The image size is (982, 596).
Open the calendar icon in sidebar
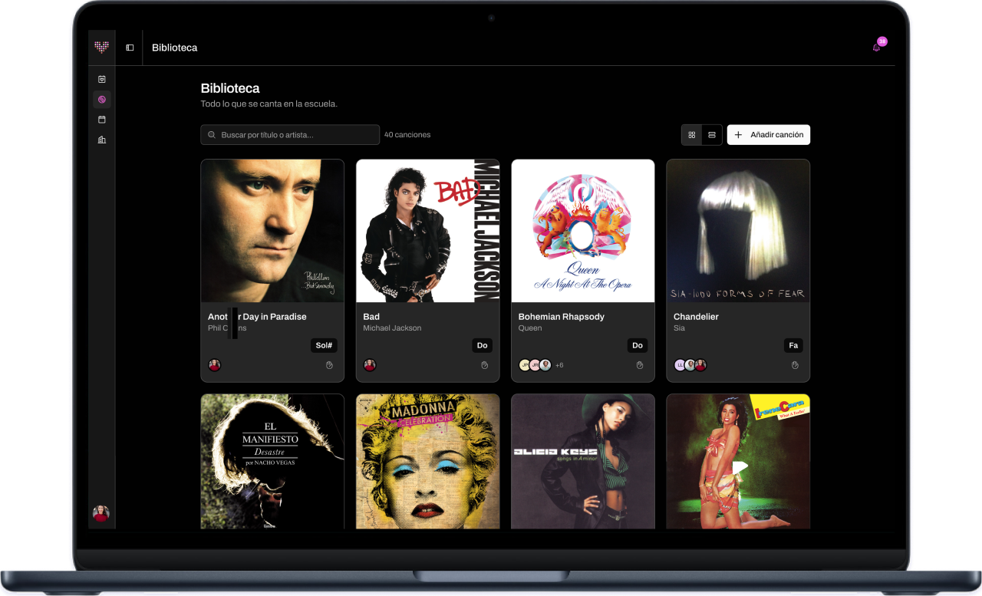coord(101,120)
